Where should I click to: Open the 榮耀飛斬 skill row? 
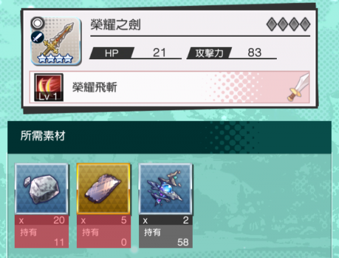pos(169,87)
